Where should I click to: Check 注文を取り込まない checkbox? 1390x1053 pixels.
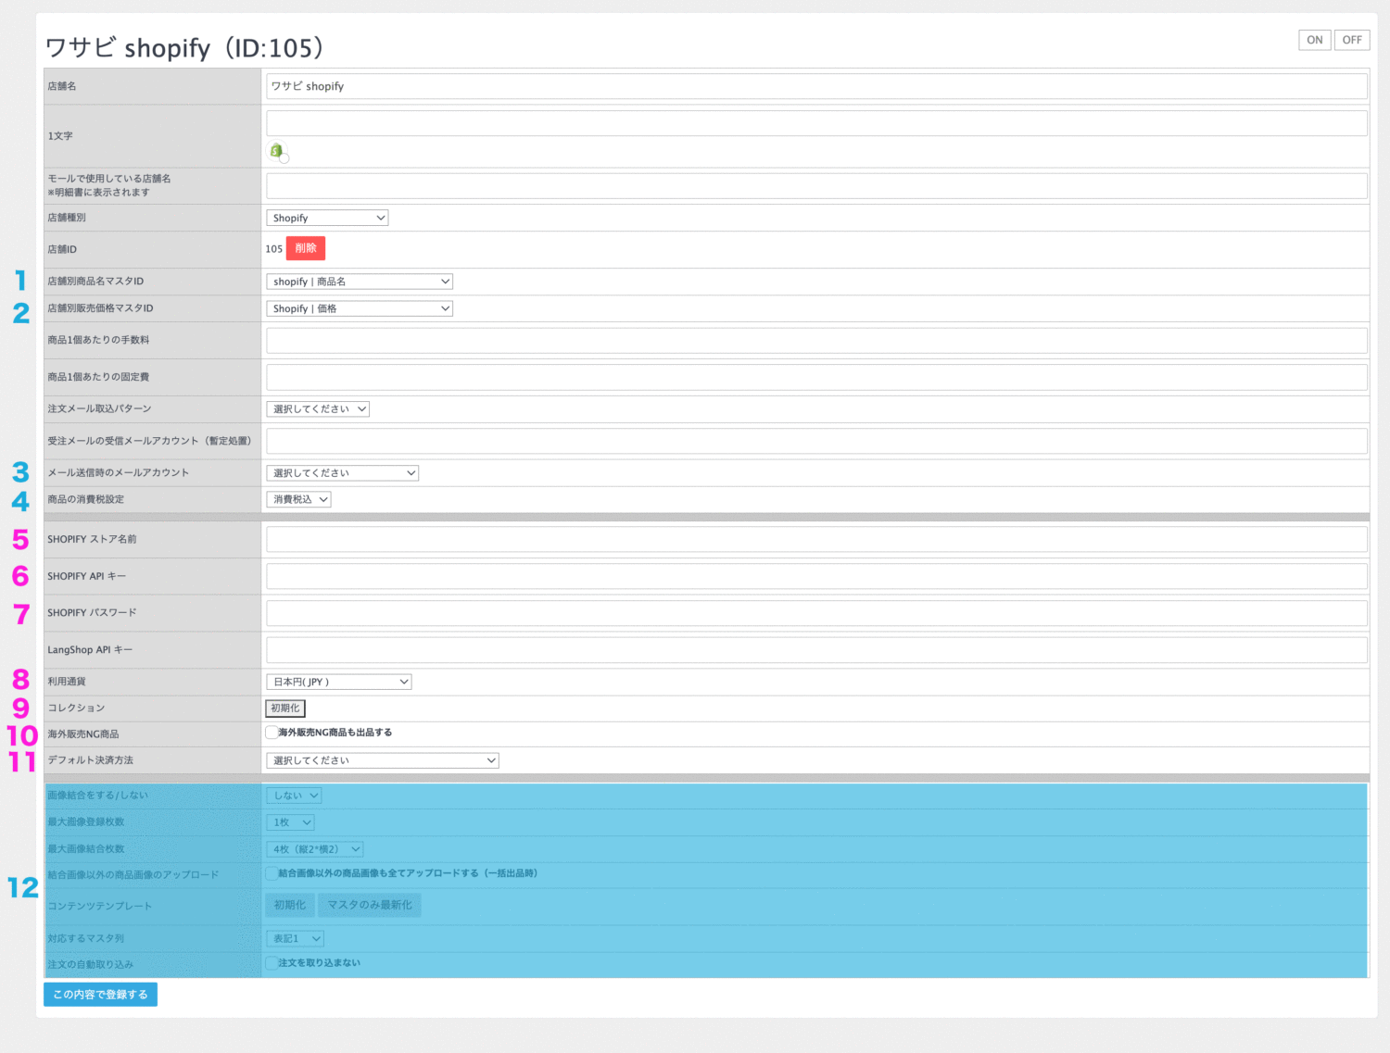pyautogui.click(x=272, y=963)
